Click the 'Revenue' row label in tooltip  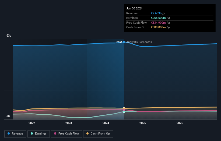pos(132,13)
